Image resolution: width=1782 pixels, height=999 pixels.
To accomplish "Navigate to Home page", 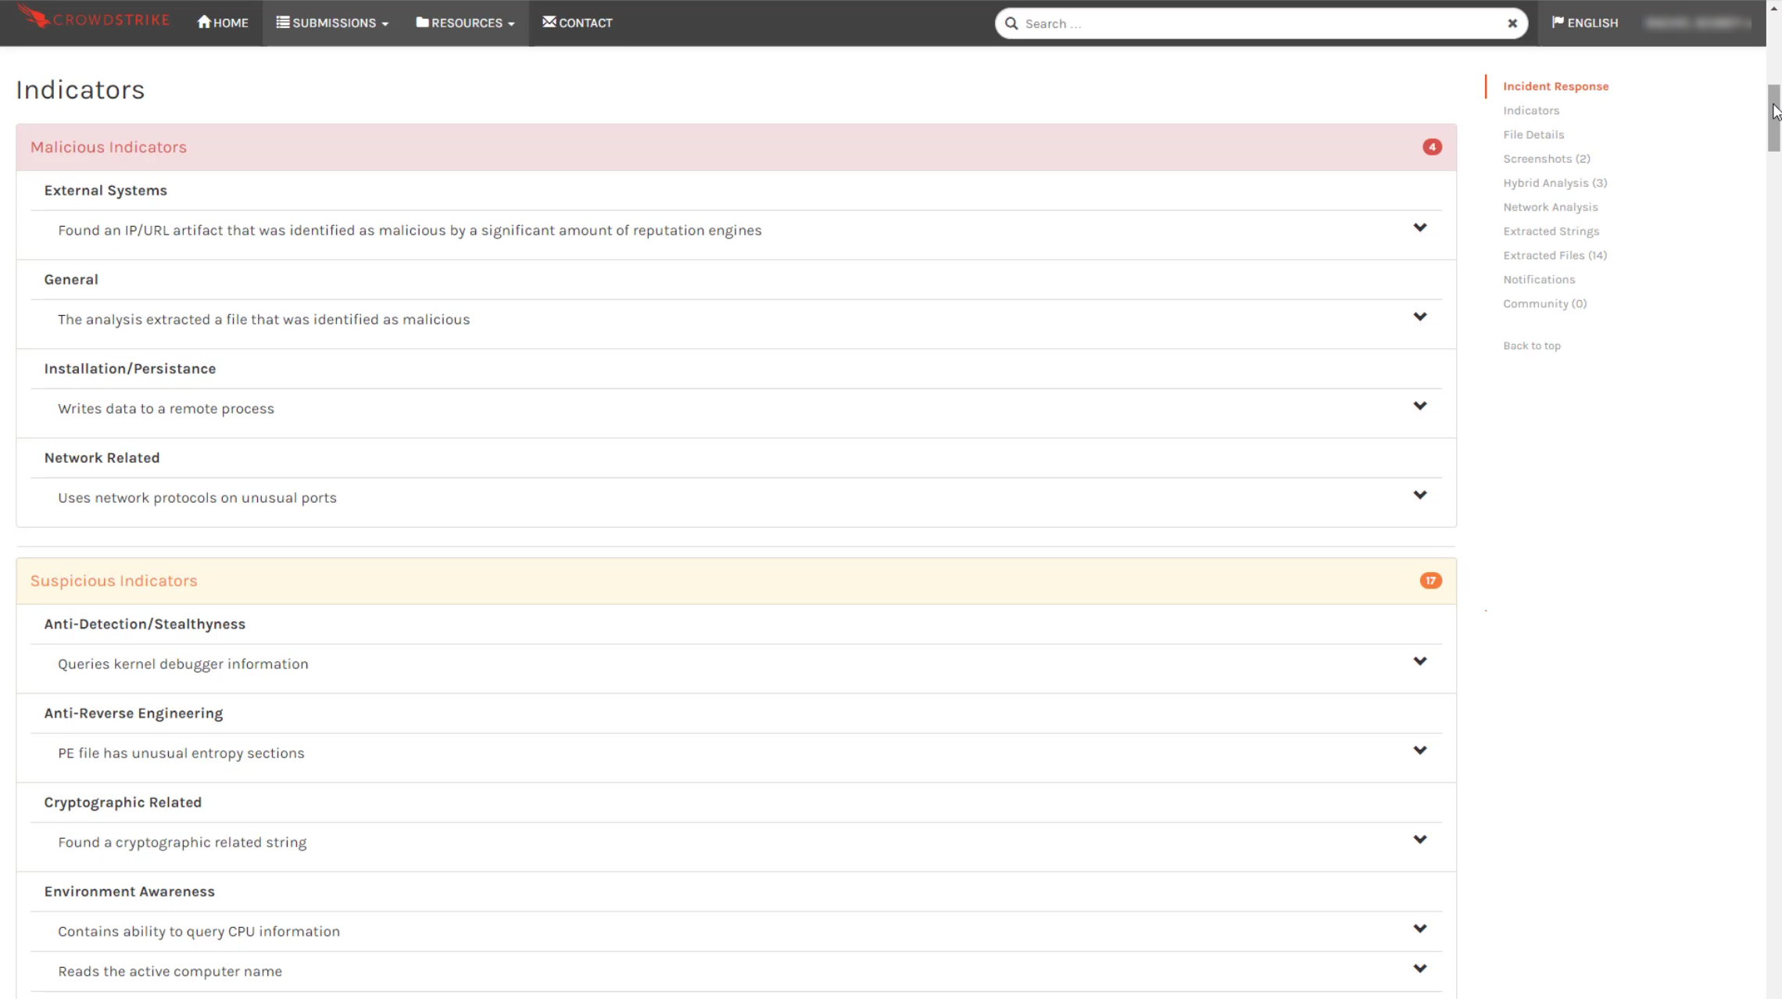I will pyautogui.click(x=221, y=22).
